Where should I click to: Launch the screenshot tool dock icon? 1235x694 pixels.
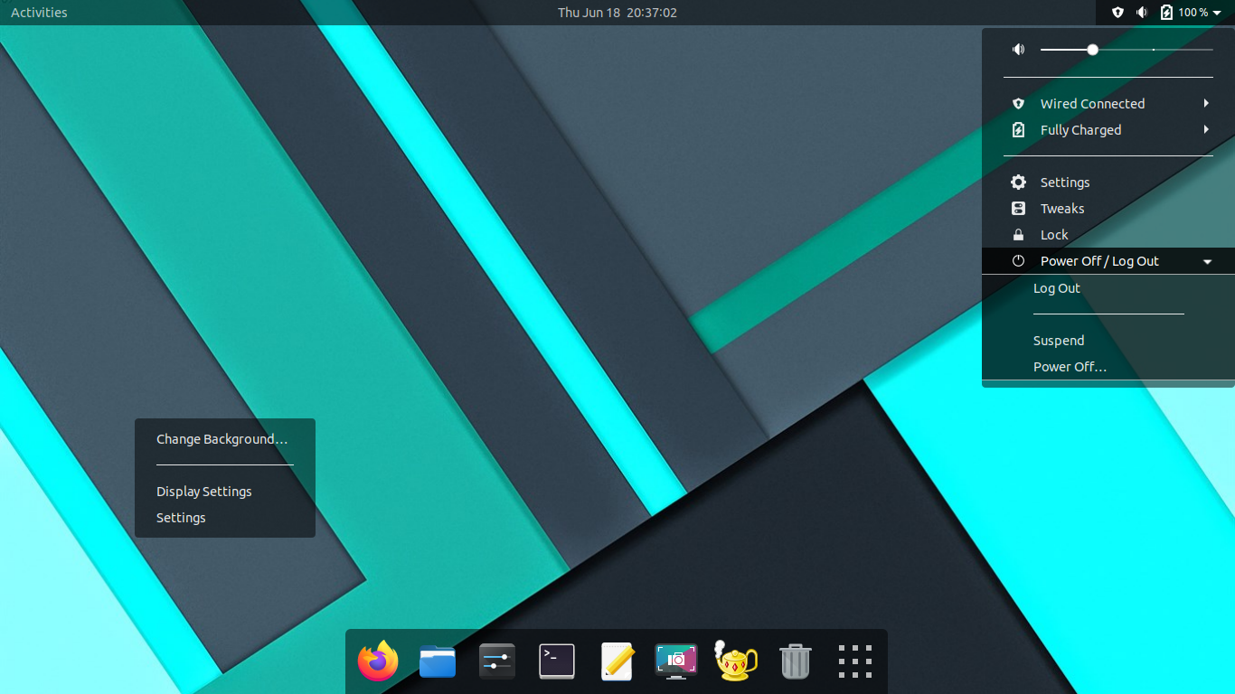click(x=676, y=661)
